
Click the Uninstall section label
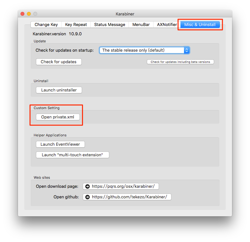coord(41,81)
